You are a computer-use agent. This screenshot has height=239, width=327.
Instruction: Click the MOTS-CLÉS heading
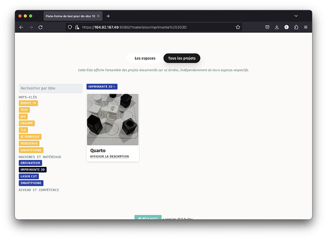[x=28, y=97]
